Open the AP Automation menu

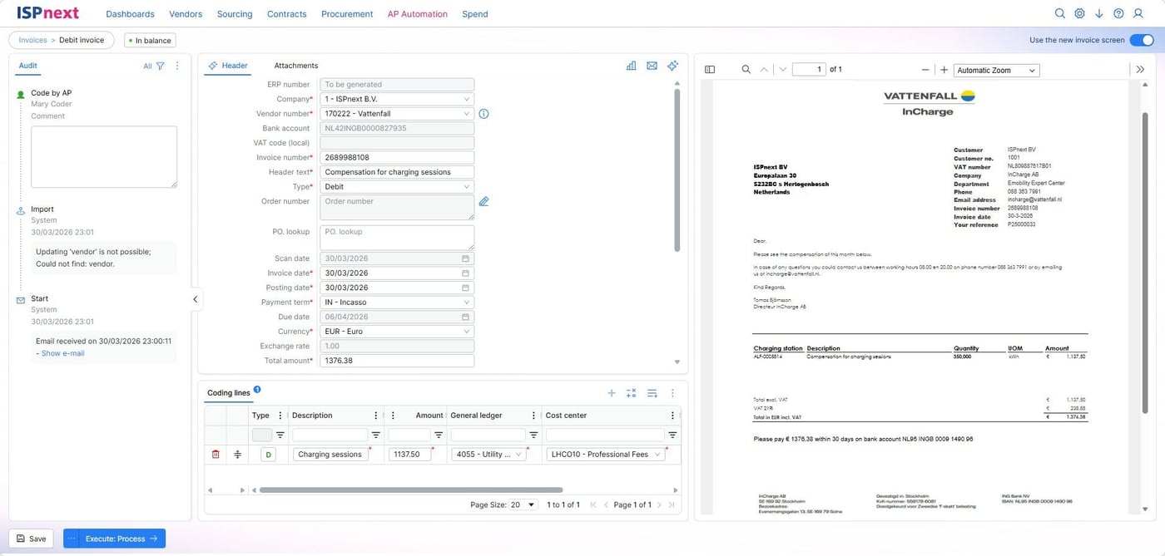tap(418, 14)
